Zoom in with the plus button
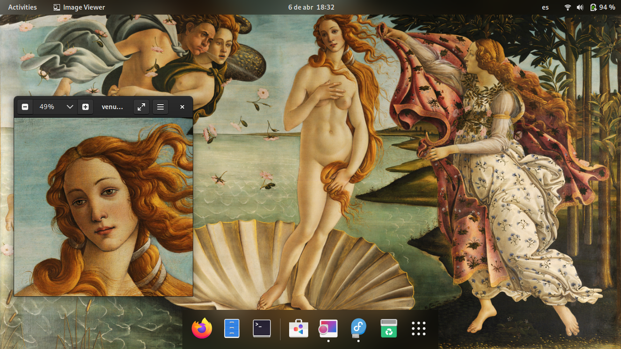 tap(85, 107)
